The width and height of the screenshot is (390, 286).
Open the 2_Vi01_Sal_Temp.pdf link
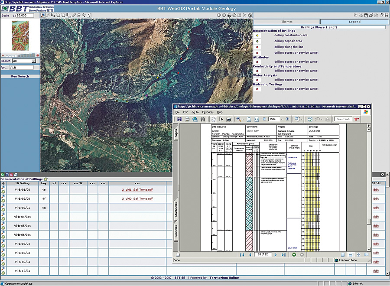[137, 189]
